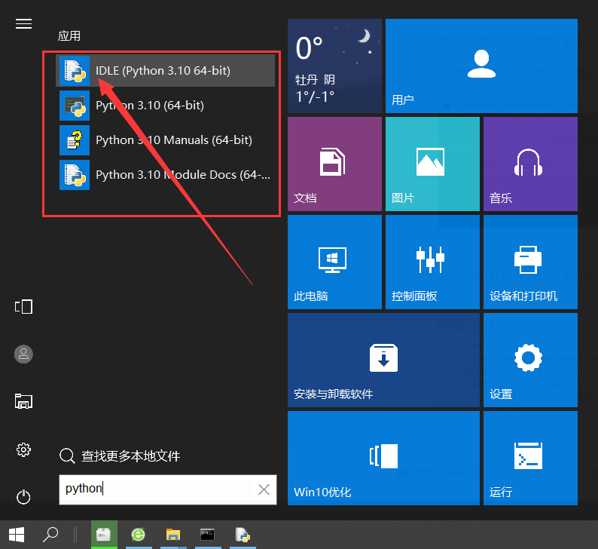This screenshot has width=598, height=549.
Task: Open the 安装与卸载软件 tile
Action: point(383,360)
